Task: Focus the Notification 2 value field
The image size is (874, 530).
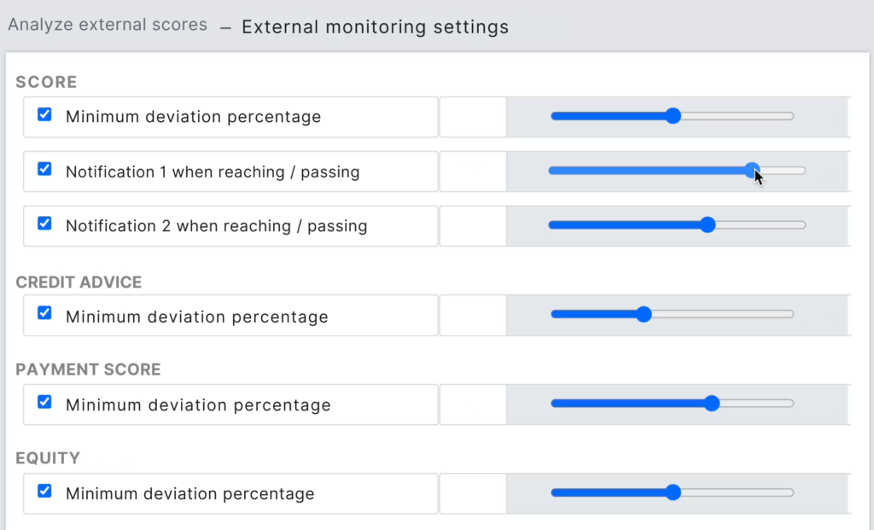Action: (x=473, y=226)
